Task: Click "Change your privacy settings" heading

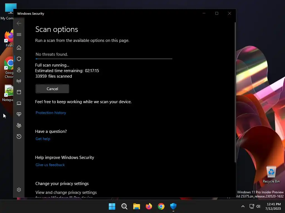Action: tap(62, 184)
